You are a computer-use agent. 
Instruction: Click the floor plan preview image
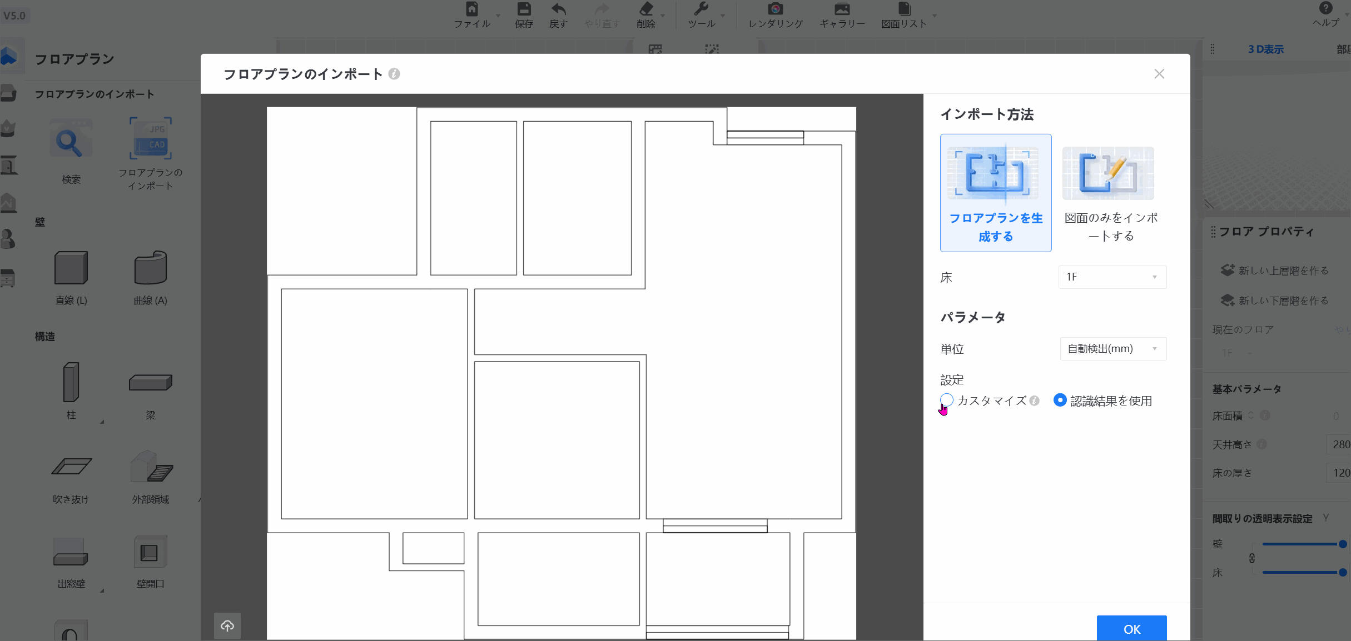pyautogui.click(x=561, y=373)
